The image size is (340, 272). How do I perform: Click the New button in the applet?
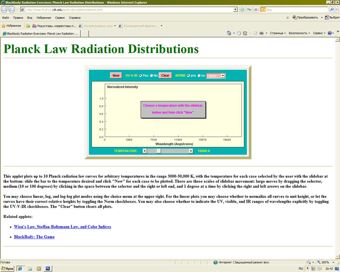click(x=116, y=75)
